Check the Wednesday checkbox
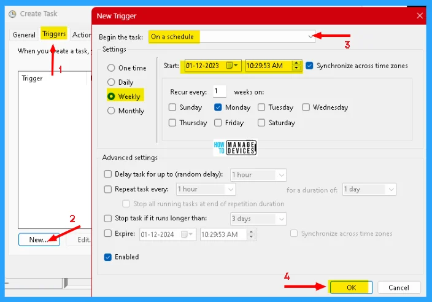 (x=306, y=107)
